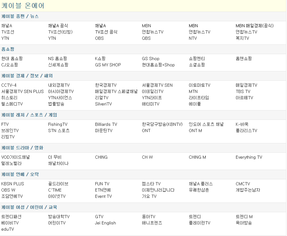Click the 신세계쇼핑 home shopping link
The height and width of the screenshot is (236, 287).
(x=58, y=65)
